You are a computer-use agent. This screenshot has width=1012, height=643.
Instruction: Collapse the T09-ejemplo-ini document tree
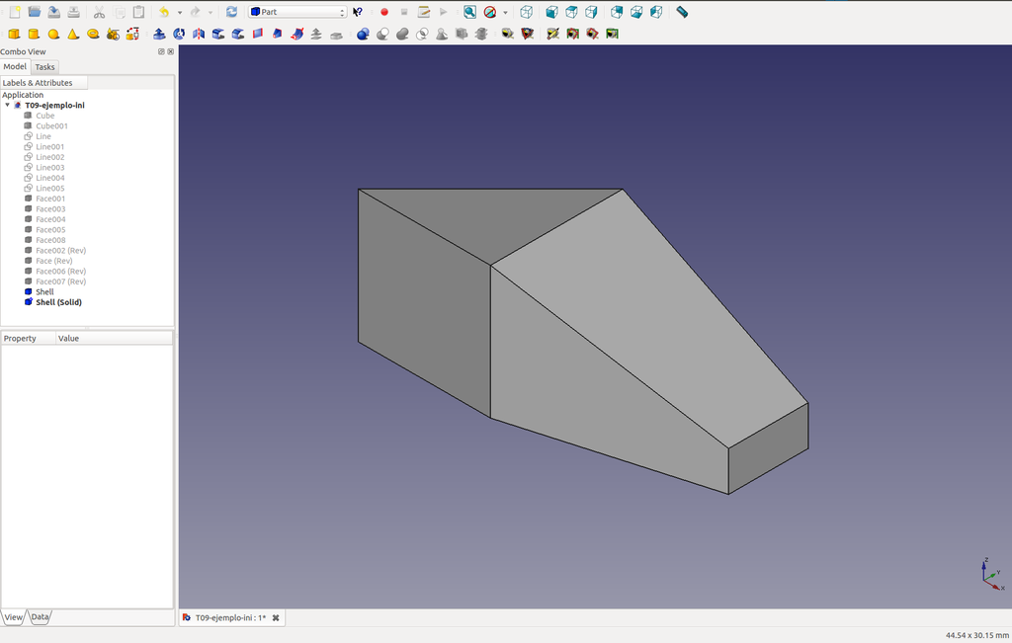point(8,105)
